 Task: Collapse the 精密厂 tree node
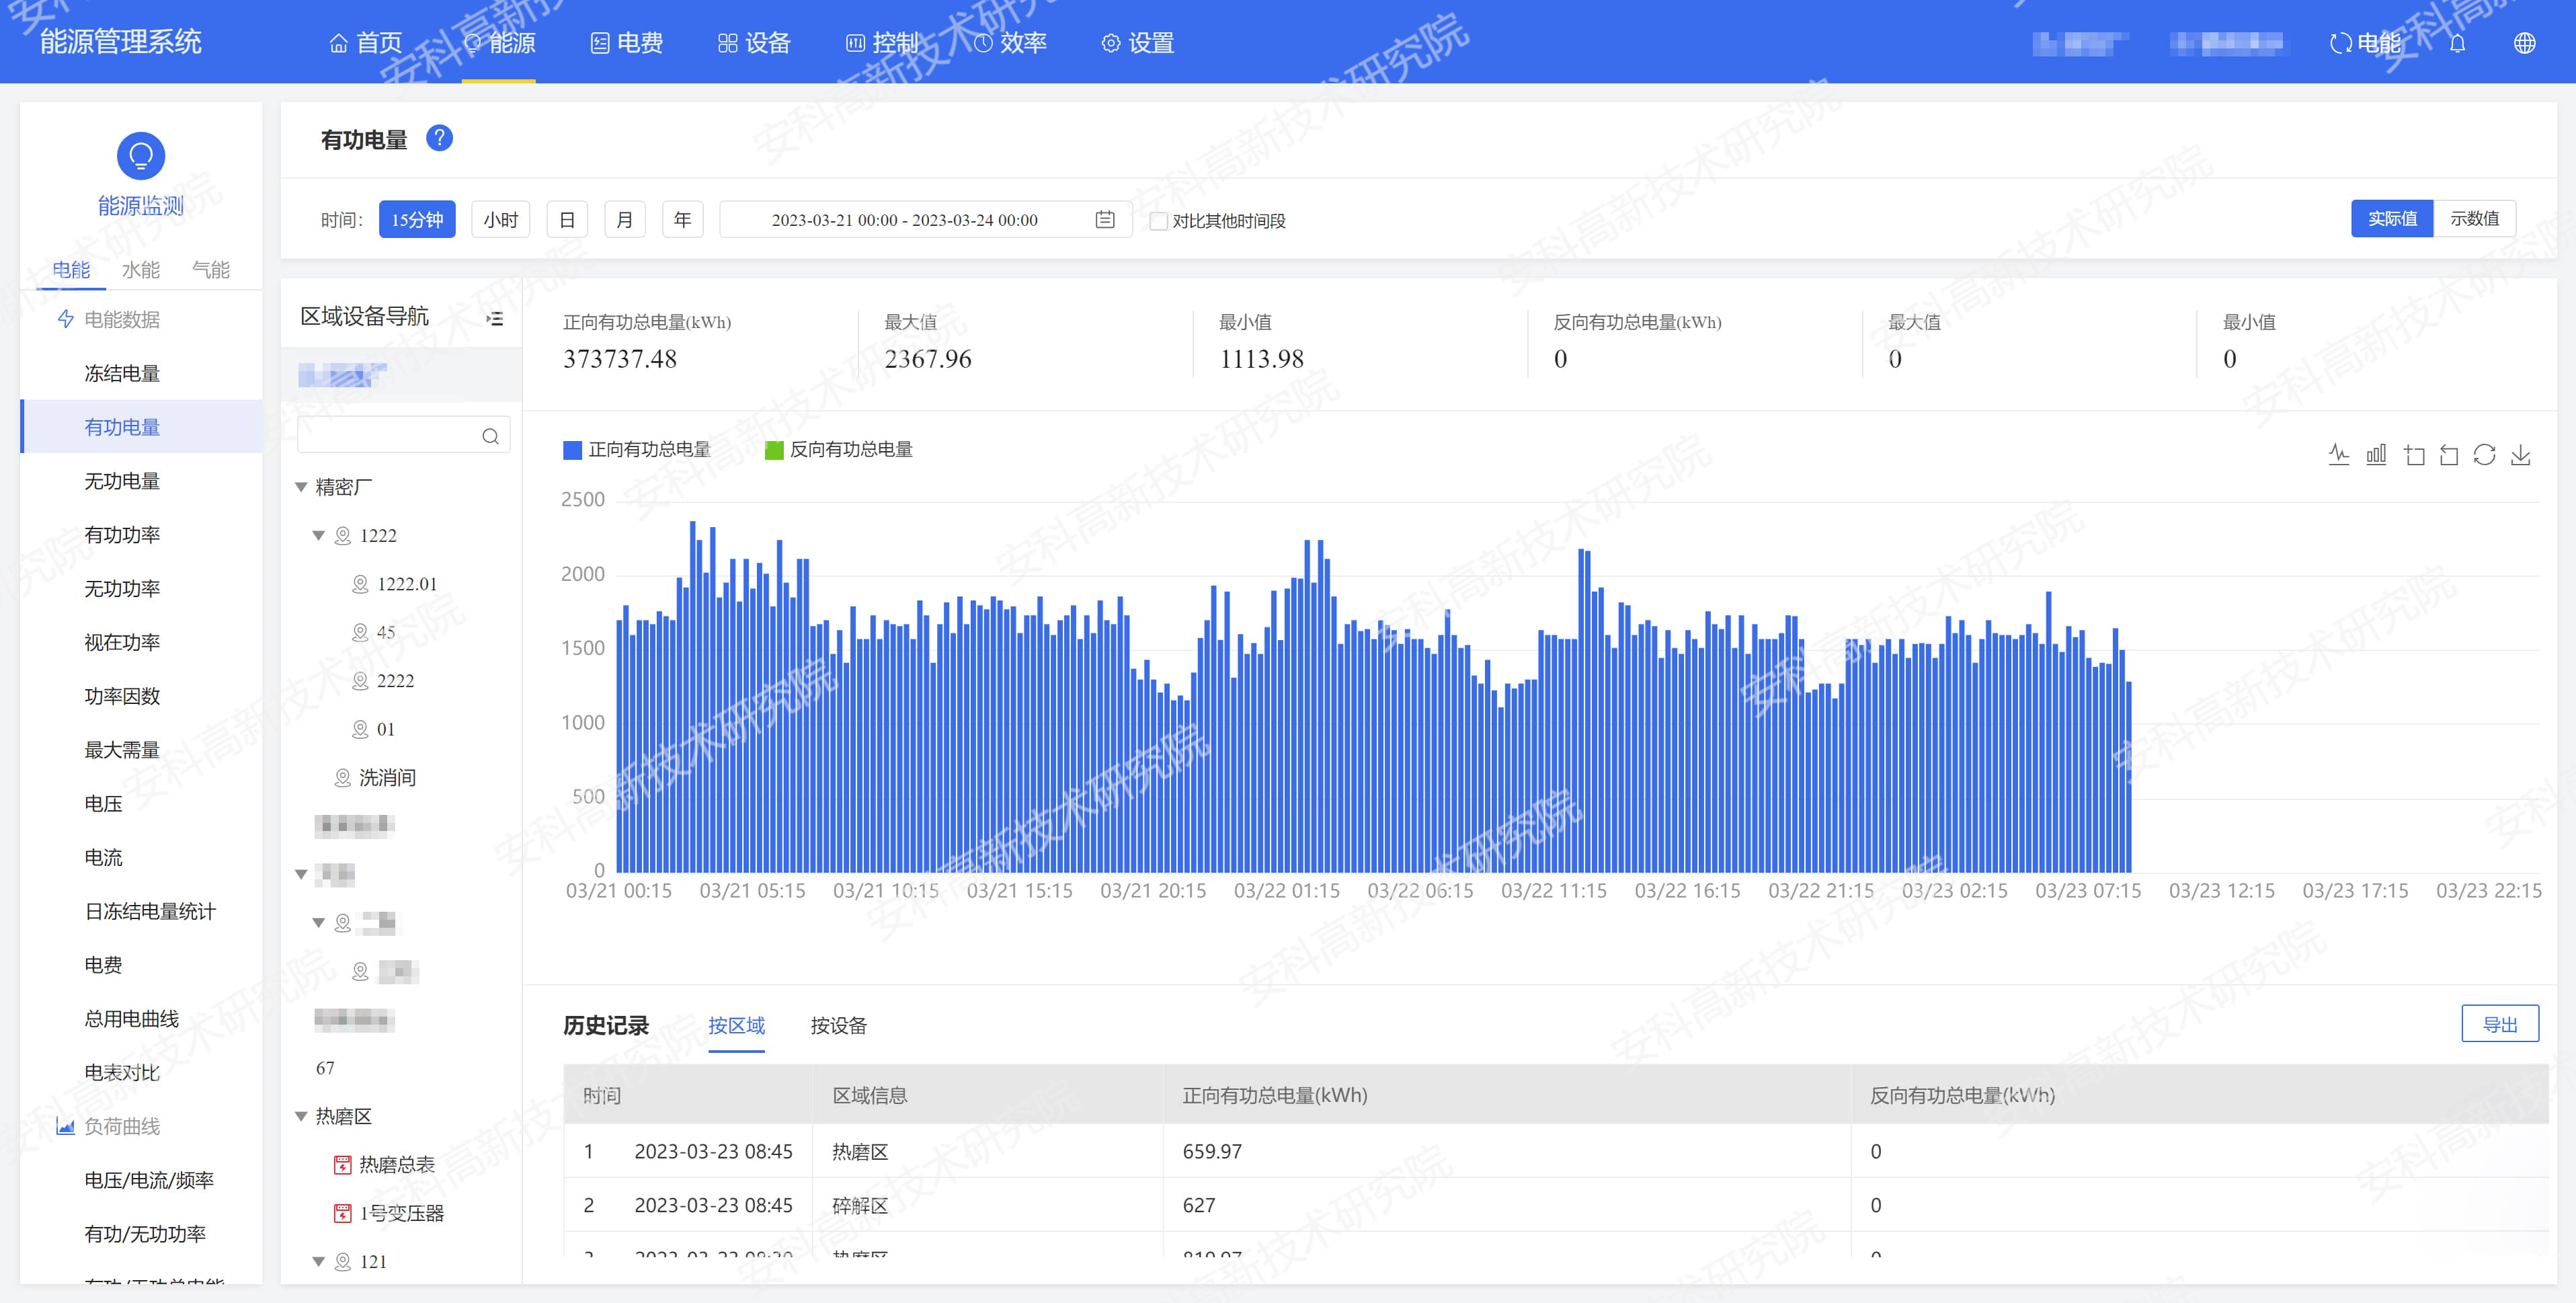[301, 487]
